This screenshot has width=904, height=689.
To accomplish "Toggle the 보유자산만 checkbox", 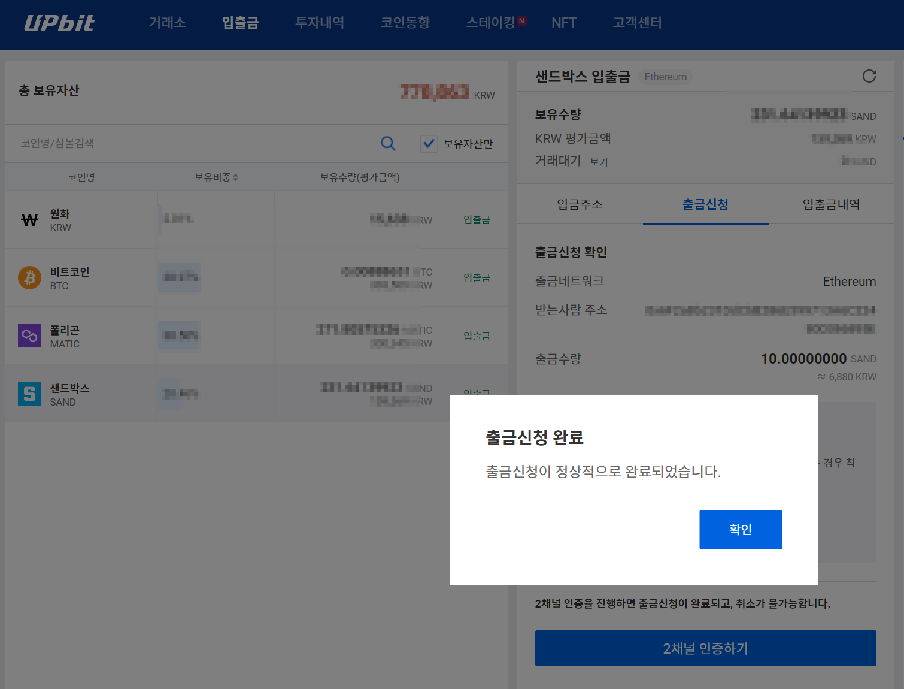I will (429, 144).
